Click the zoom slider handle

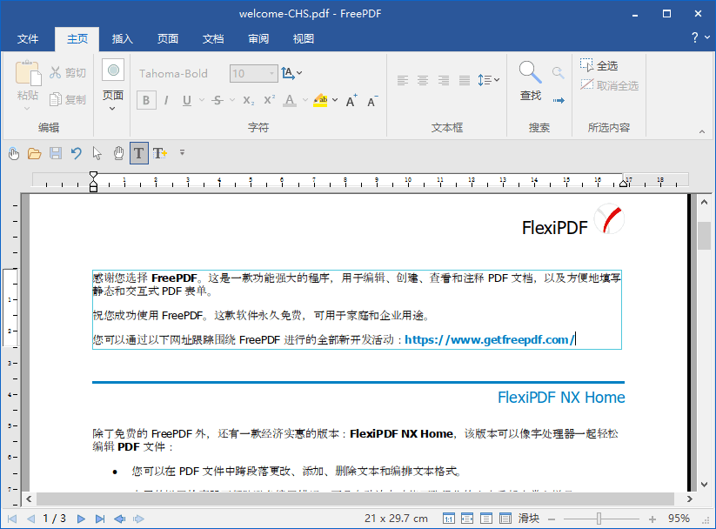[599, 519]
